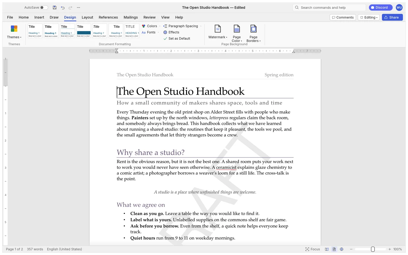The image size is (408, 255).
Task: Expand the Editing mode dropdown
Action: pyautogui.click(x=369, y=17)
